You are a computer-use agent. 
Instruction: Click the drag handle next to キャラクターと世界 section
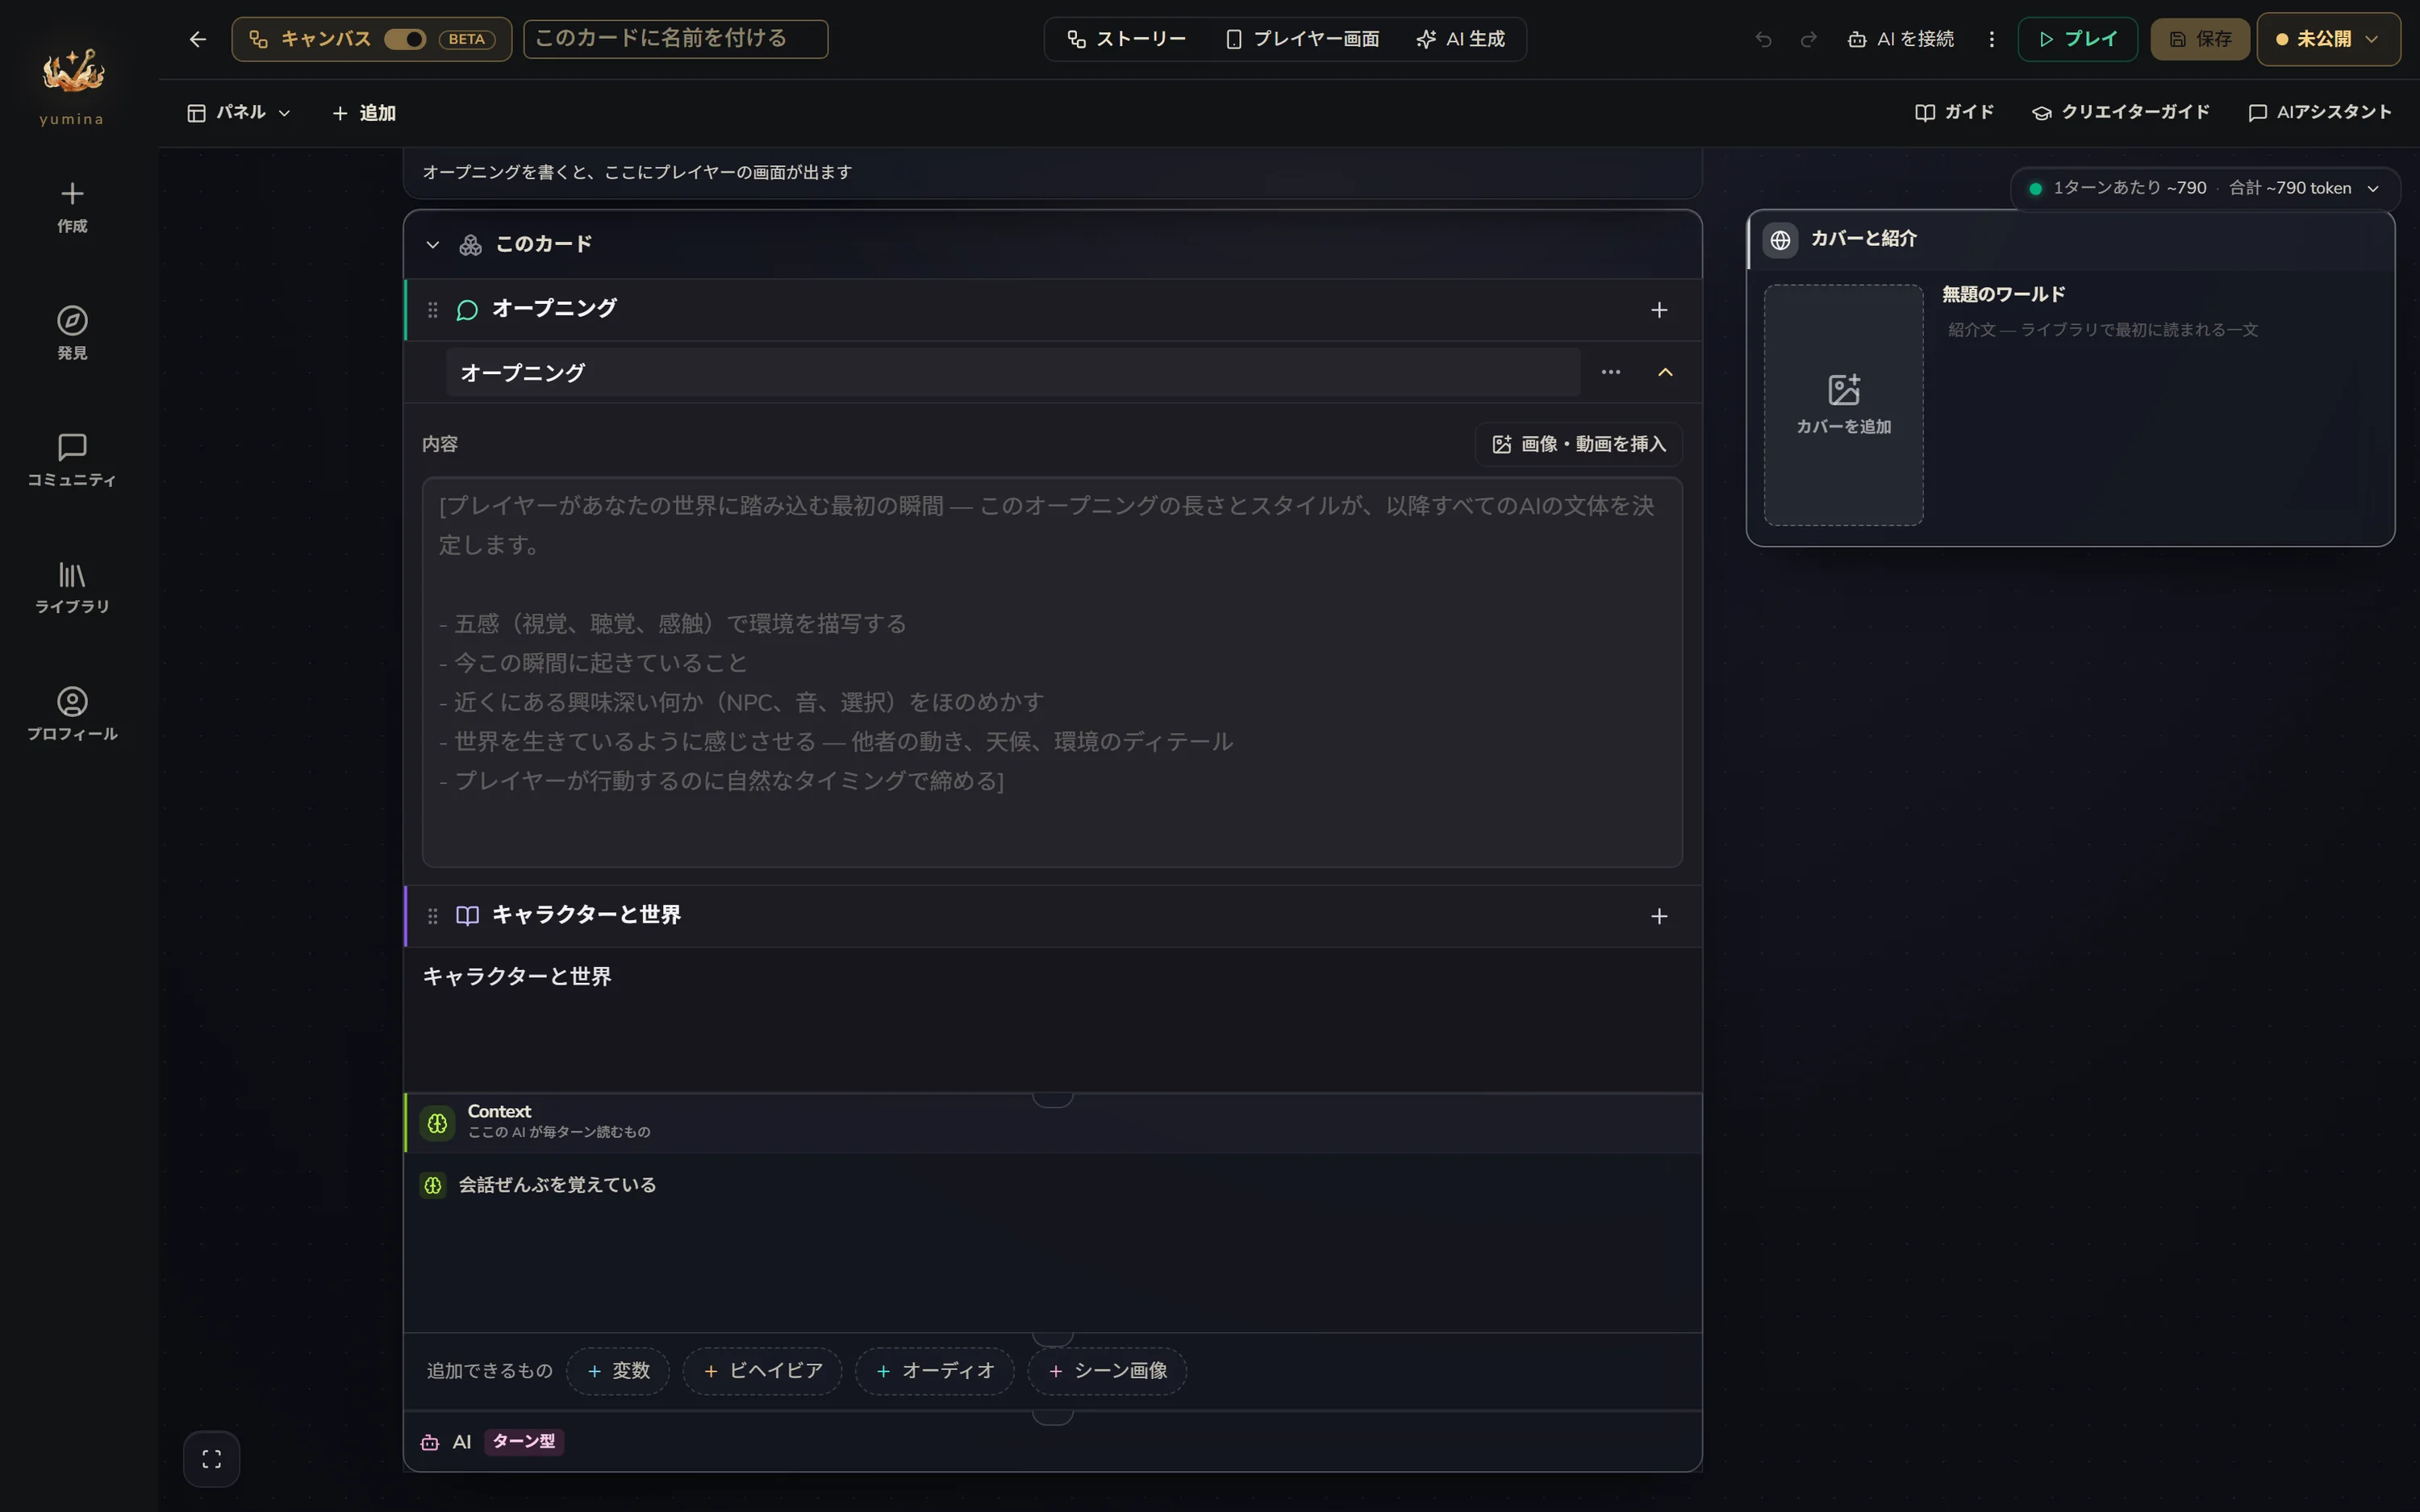pyautogui.click(x=432, y=916)
